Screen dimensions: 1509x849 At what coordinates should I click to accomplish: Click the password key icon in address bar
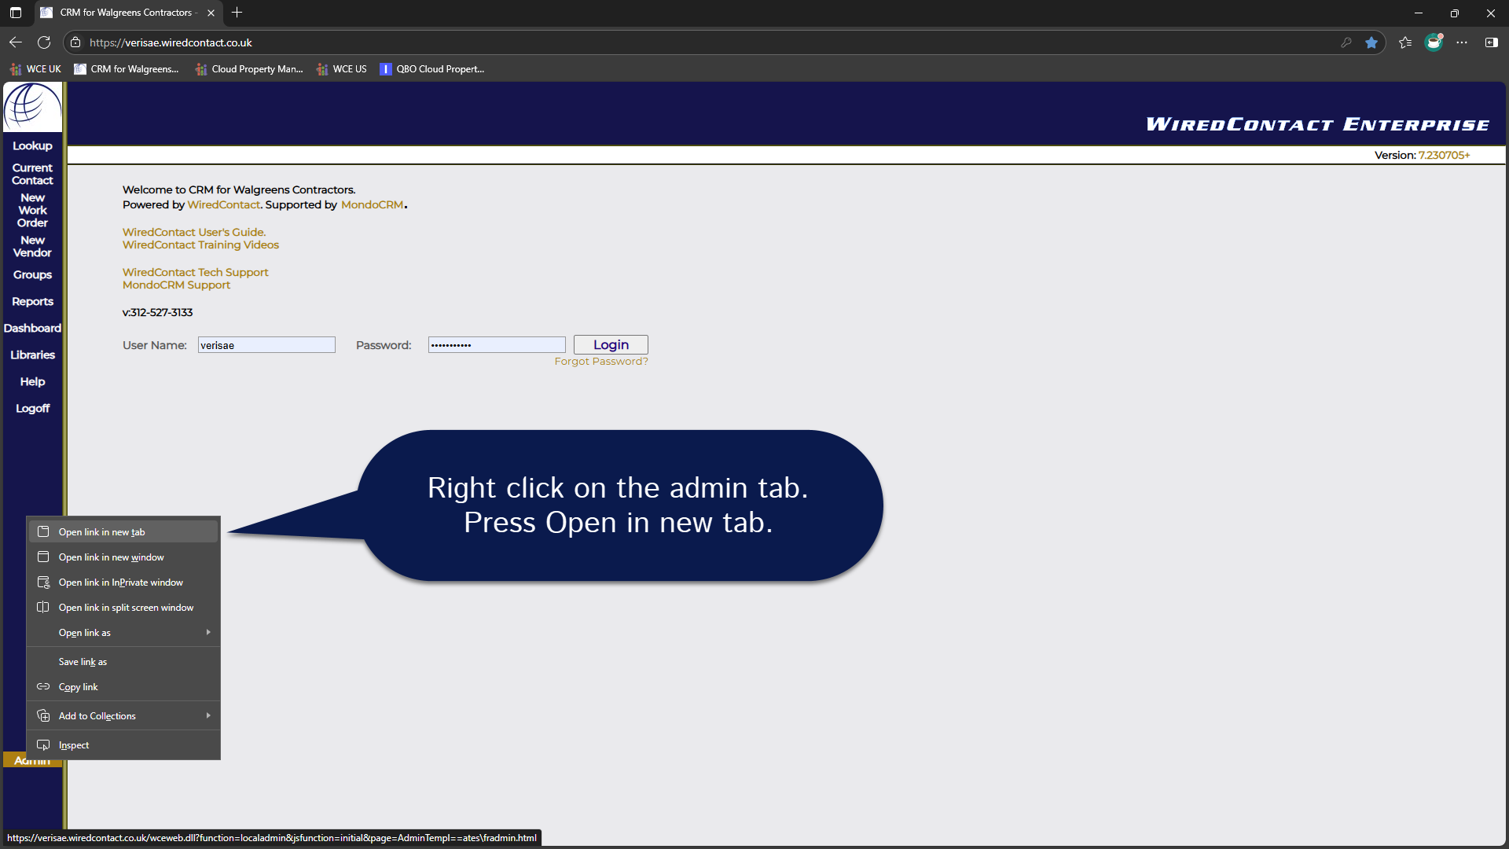pos(1346,42)
